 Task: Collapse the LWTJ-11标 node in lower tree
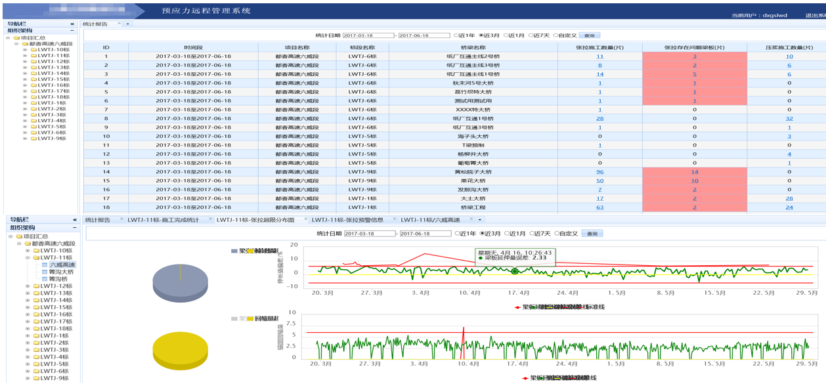(x=28, y=258)
